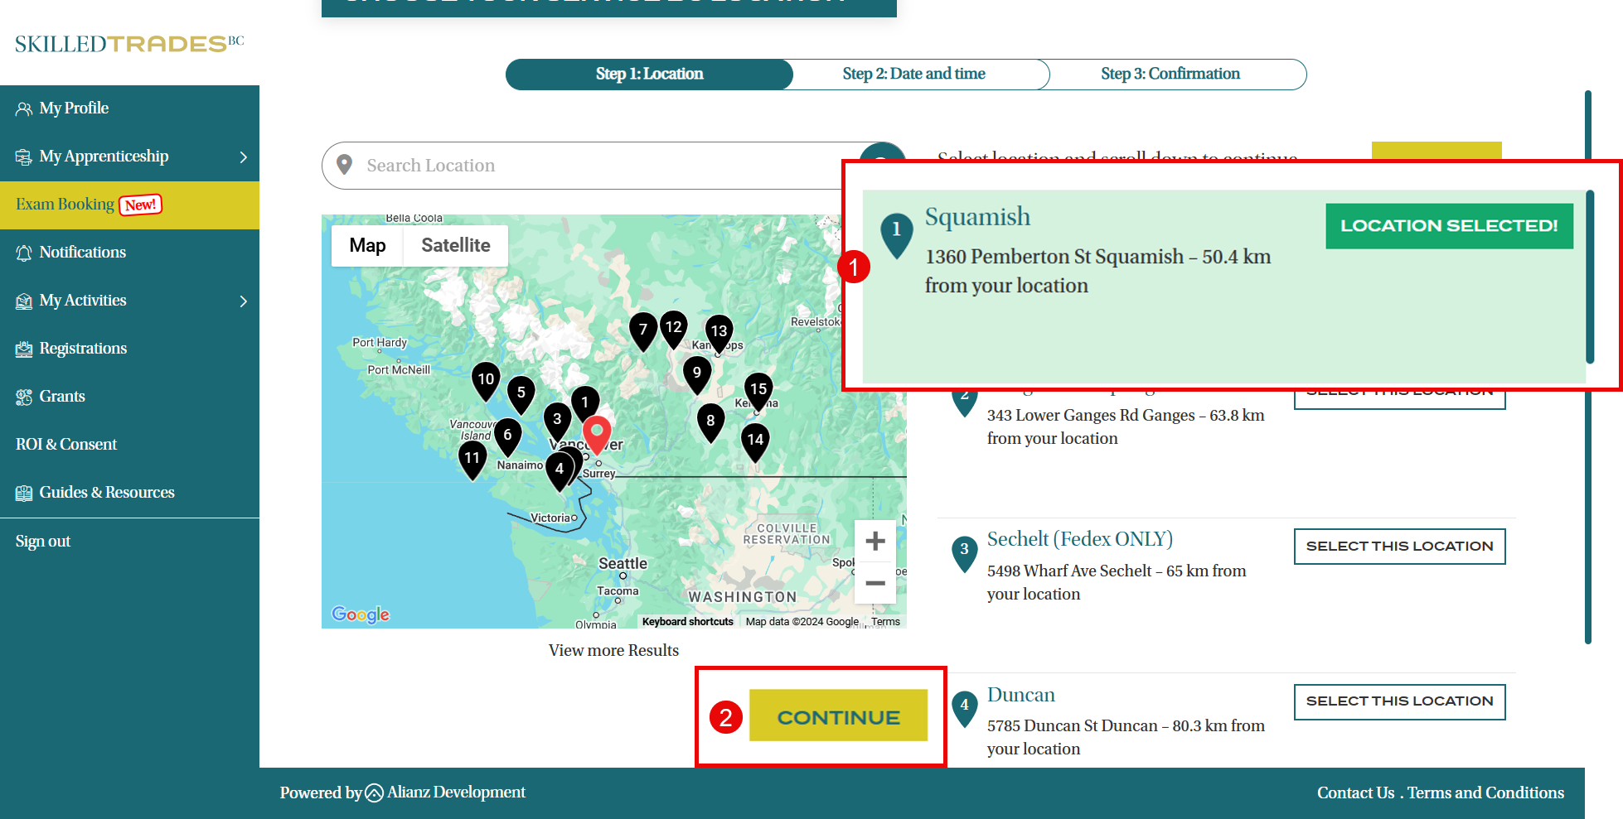
Task: Click the main page vertical scrollbar
Action: click(1588, 364)
